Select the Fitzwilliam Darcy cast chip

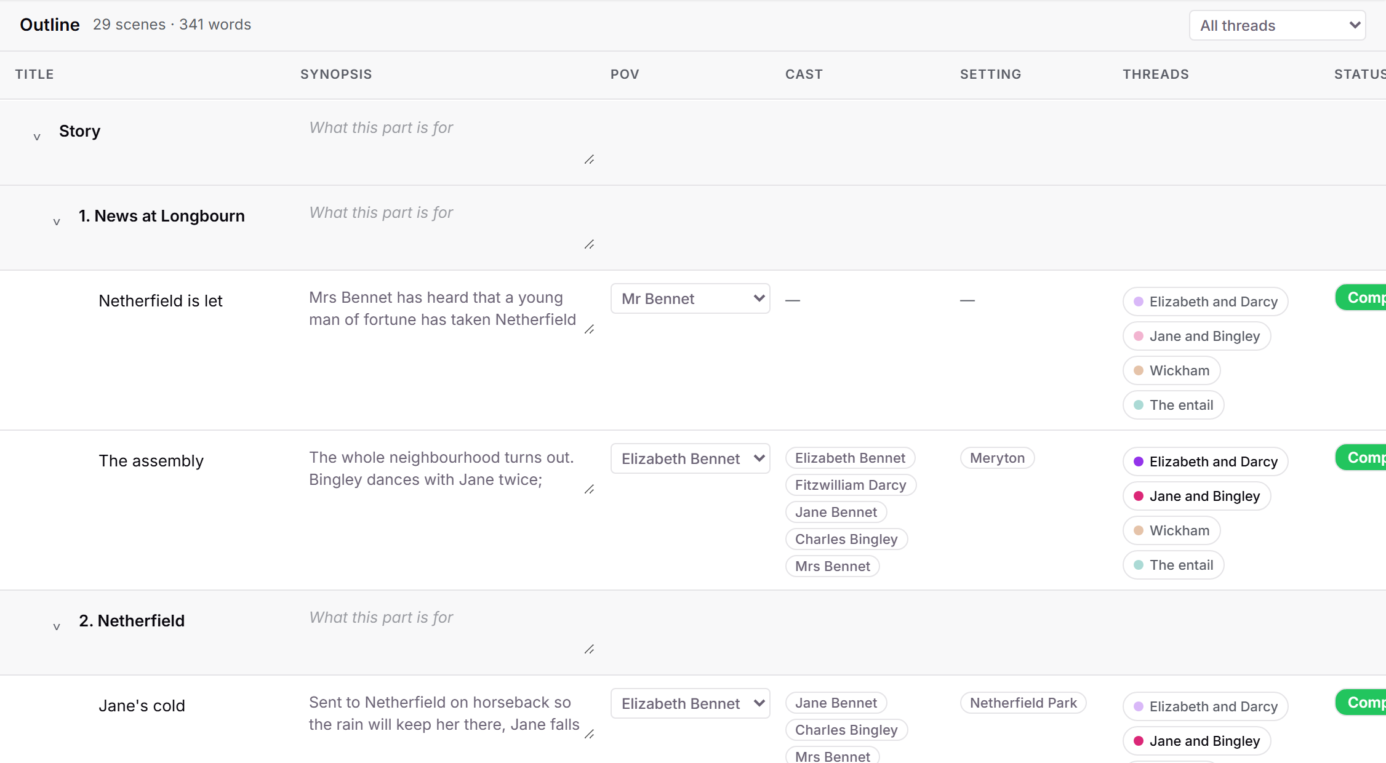(x=851, y=485)
